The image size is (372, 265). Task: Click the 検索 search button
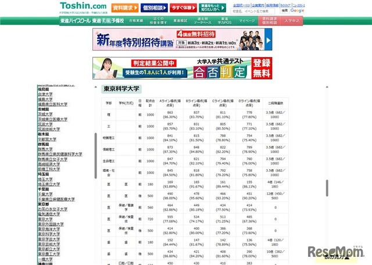point(285,11)
